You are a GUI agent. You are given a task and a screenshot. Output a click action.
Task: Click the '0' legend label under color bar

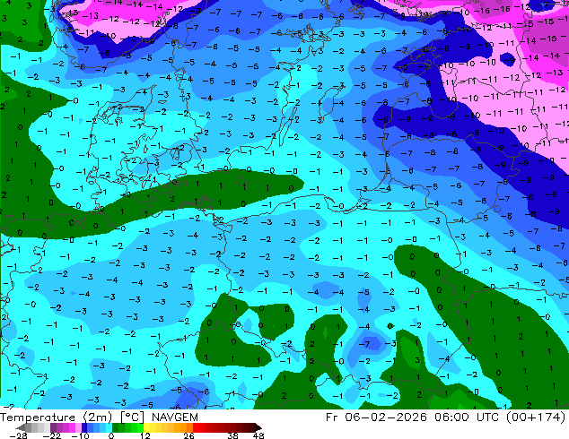tap(111, 435)
